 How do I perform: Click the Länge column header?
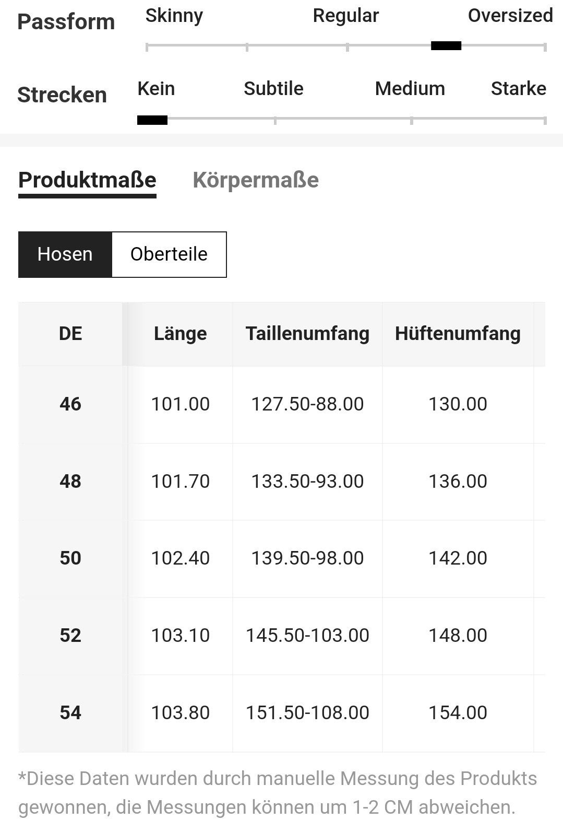pyautogui.click(x=180, y=334)
